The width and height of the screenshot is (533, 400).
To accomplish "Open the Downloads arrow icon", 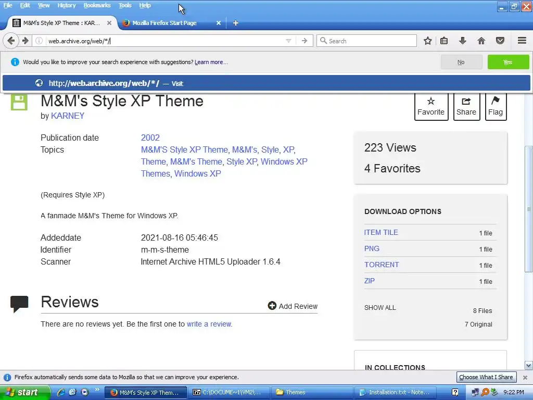I will click(x=462, y=41).
